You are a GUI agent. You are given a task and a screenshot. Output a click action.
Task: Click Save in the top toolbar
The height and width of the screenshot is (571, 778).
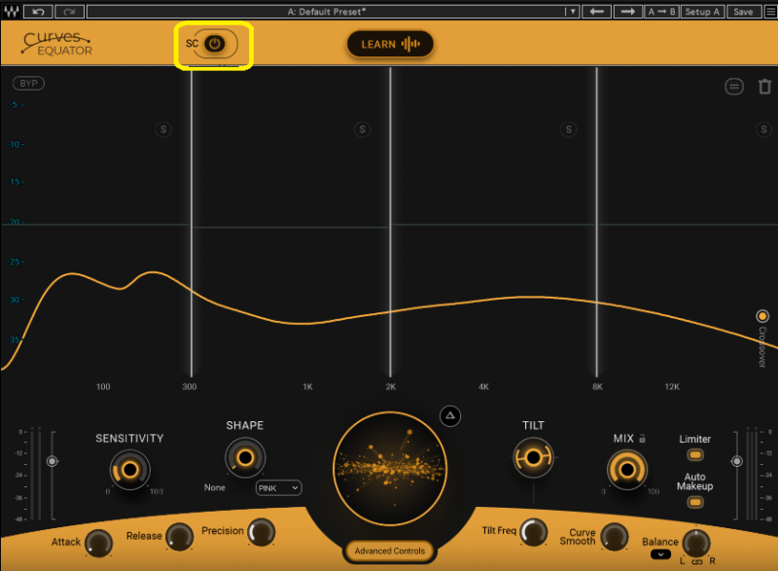(743, 12)
